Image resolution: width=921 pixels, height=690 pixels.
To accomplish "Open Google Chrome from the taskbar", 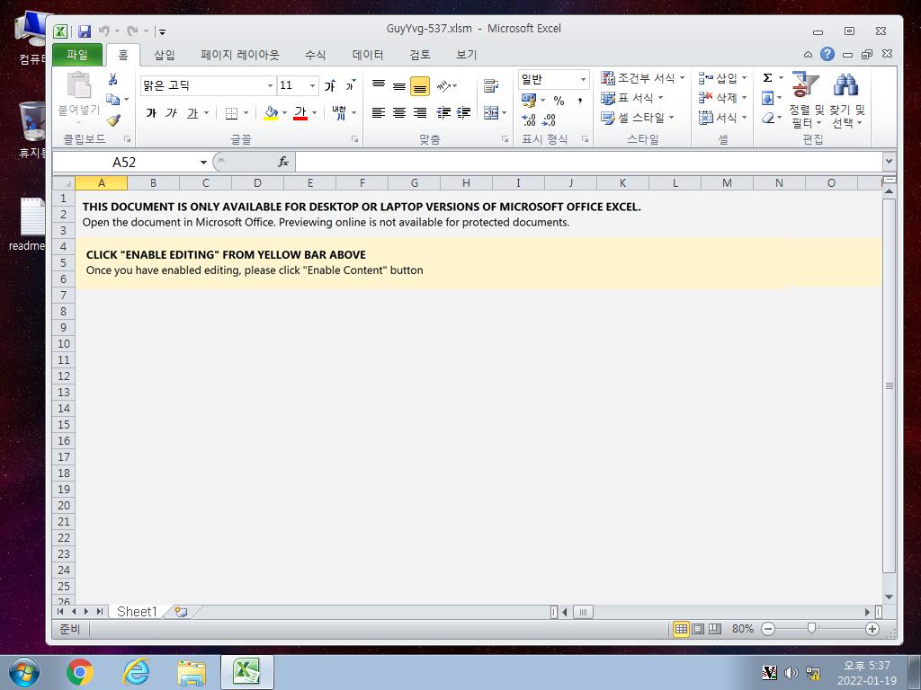I will pyautogui.click(x=80, y=672).
